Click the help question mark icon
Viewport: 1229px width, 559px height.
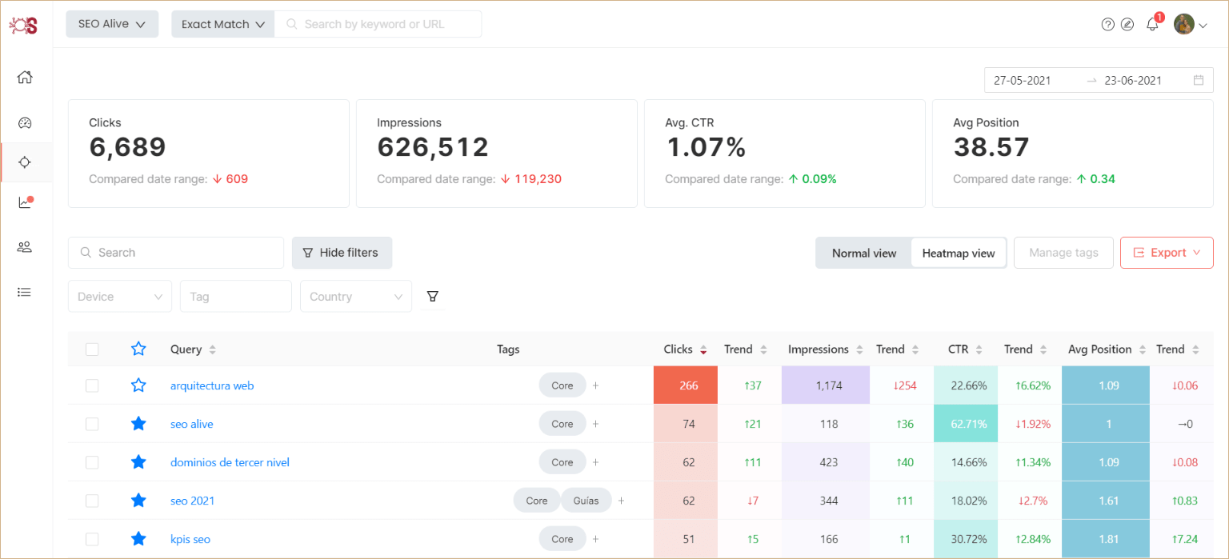1107,24
